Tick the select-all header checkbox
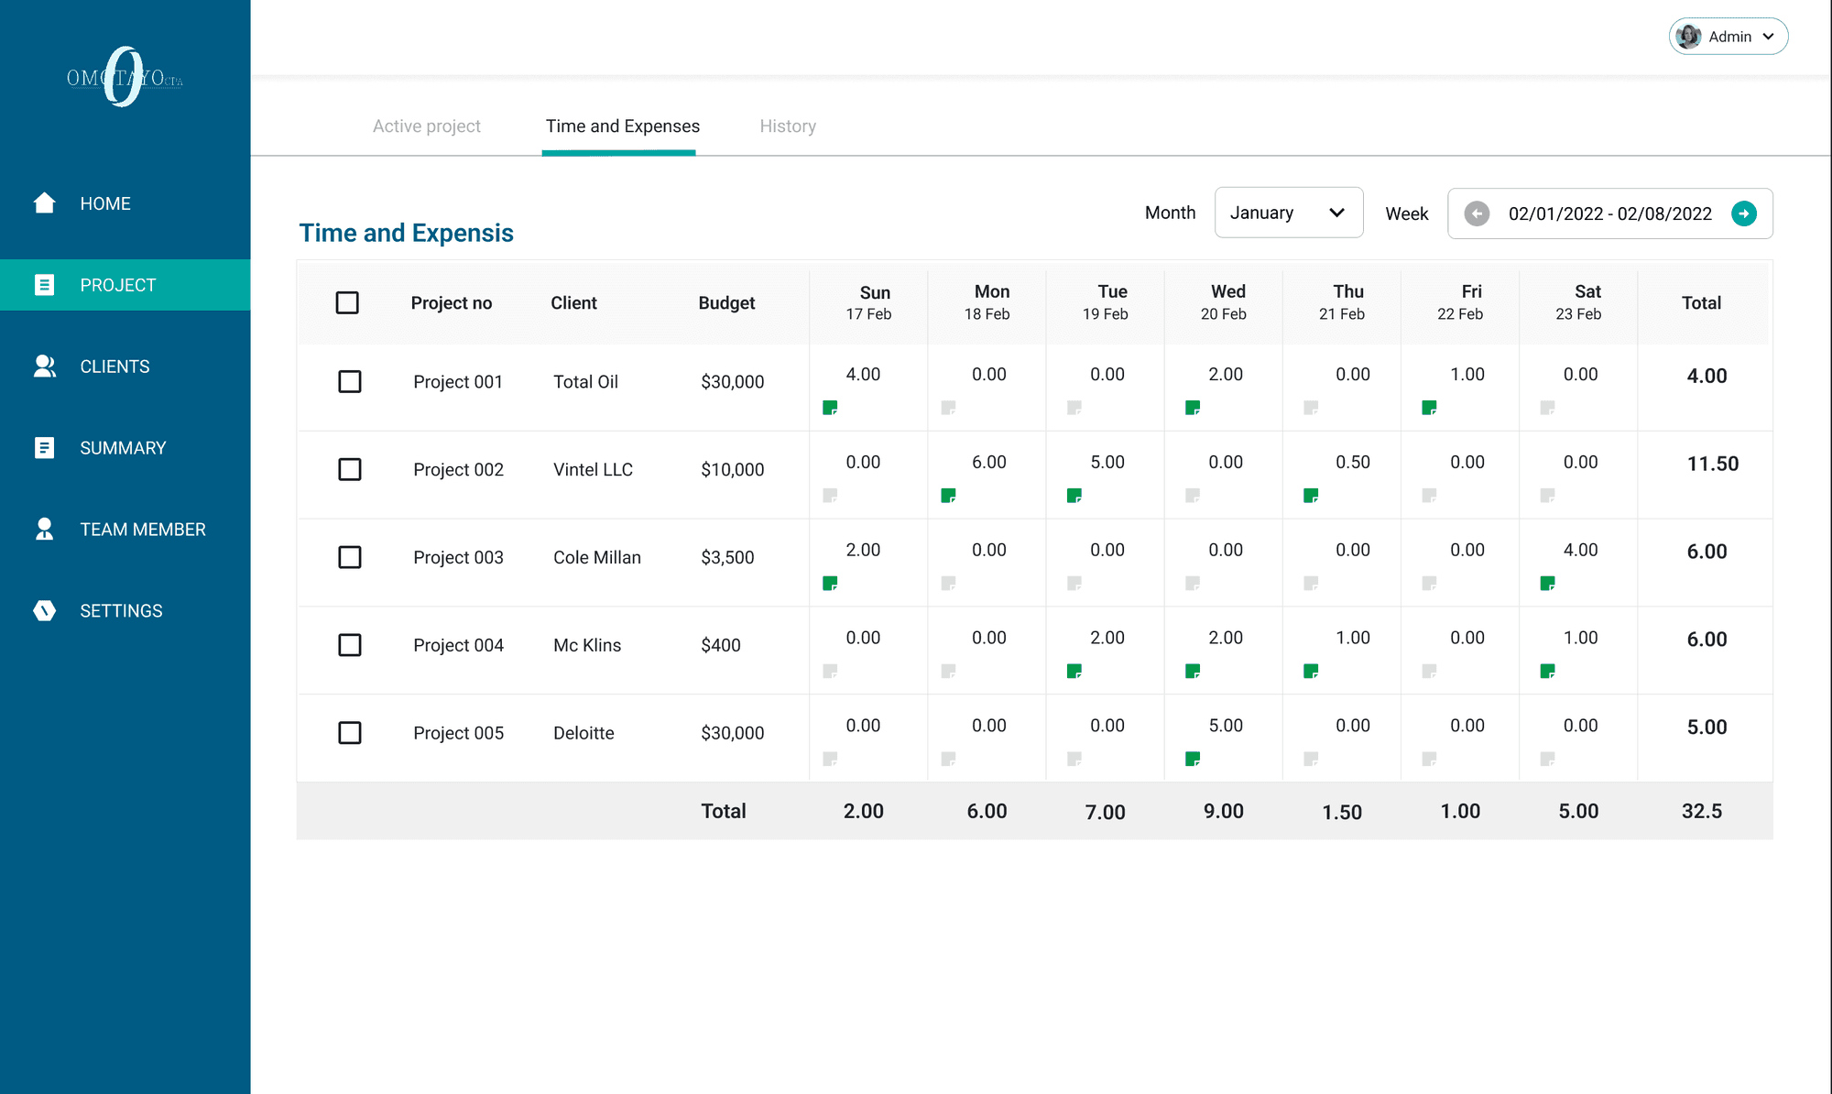 pos(347,302)
